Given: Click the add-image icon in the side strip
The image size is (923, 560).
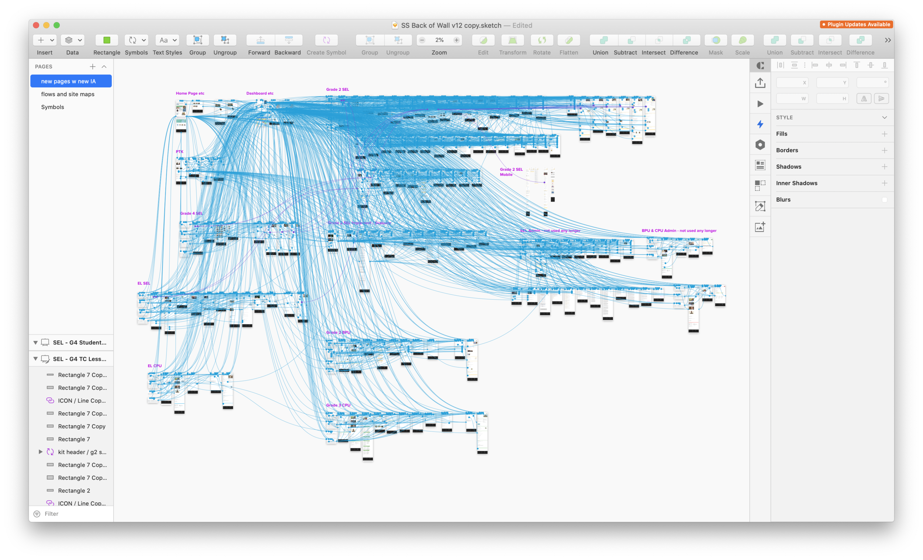Looking at the screenshot, I should [760, 227].
